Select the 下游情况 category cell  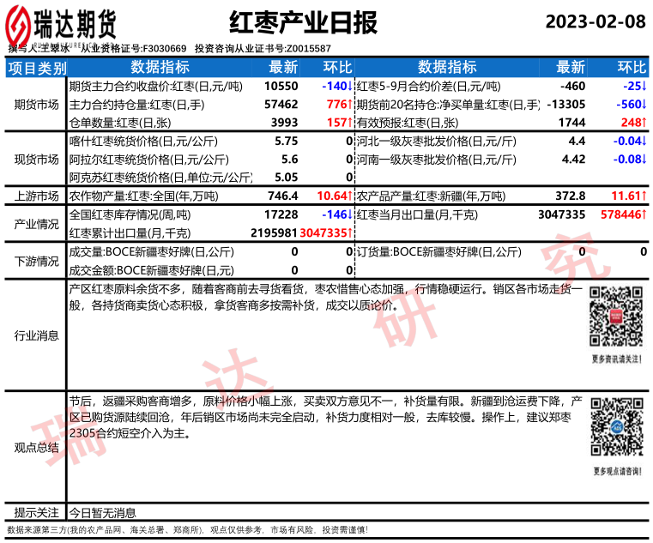click(x=36, y=261)
